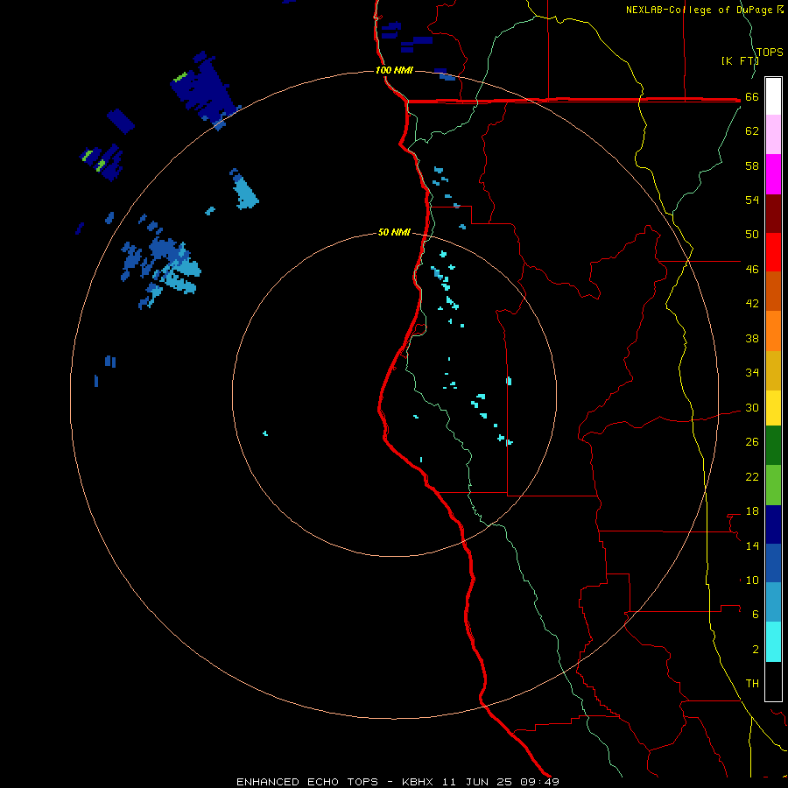Click the "50 NMI" range ring label
This screenshot has width=788, height=788.
pyautogui.click(x=394, y=232)
